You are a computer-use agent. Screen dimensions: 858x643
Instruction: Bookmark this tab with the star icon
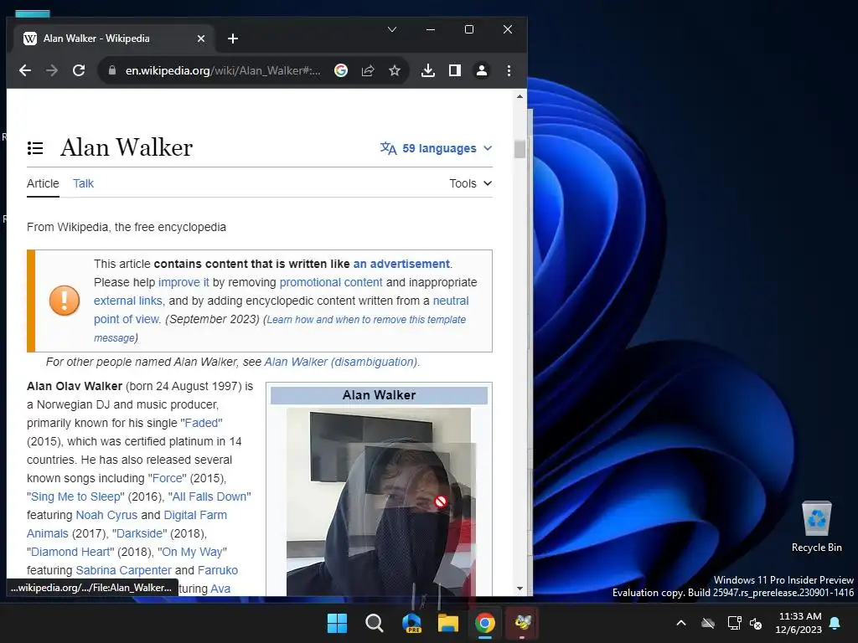click(x=395, y=70)
